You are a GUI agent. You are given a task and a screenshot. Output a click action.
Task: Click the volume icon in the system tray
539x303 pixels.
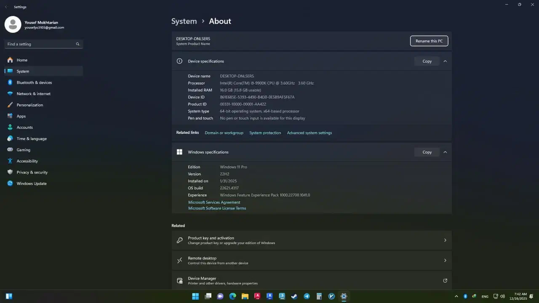click(502, 296)
